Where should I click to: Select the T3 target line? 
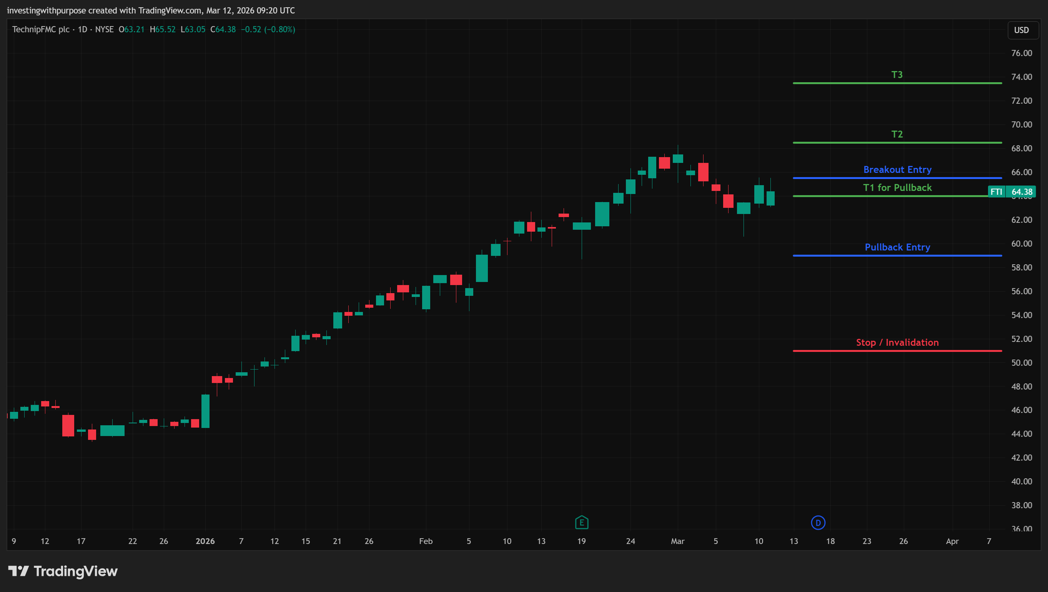[897, 83]
